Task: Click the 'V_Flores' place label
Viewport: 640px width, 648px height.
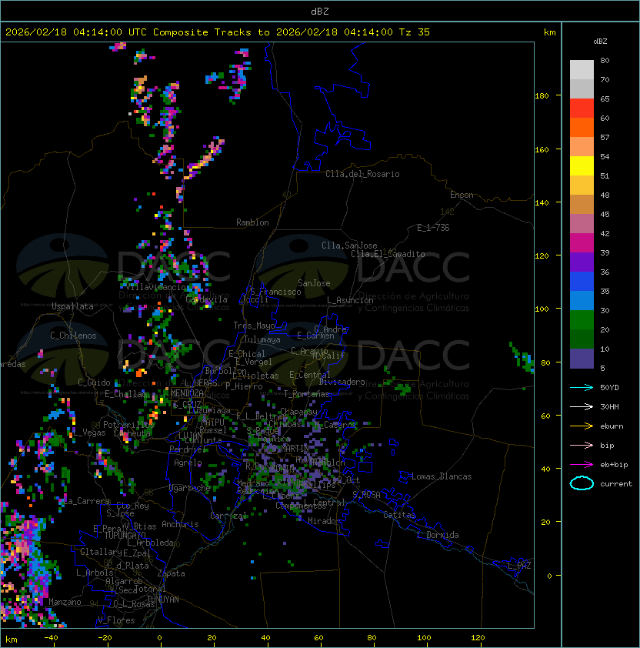Action: (116, 620)
